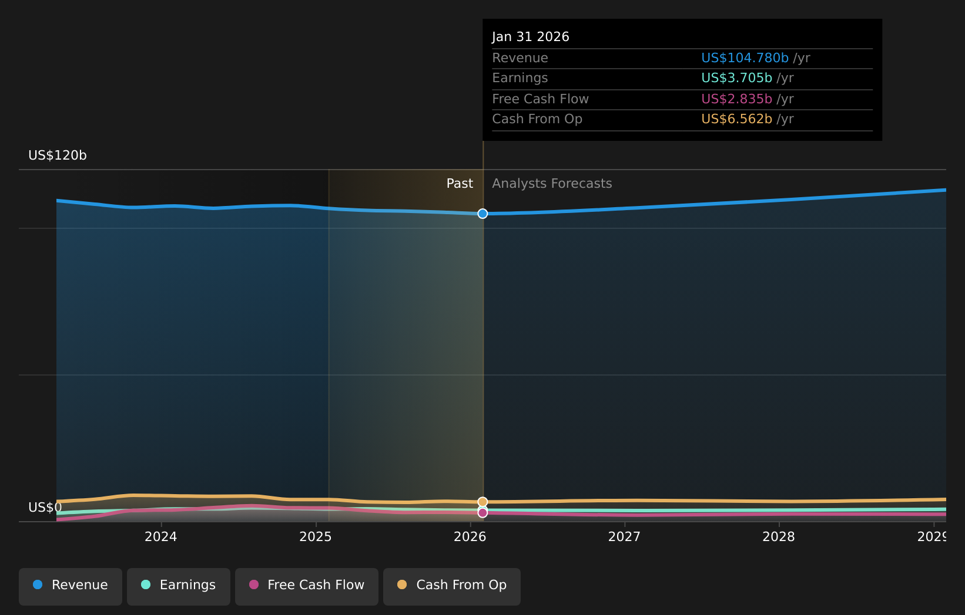The width and height of the screenshot is (965, 615).
Task: Click the US$104.780b Revenue value
Action: click(745, 58)
